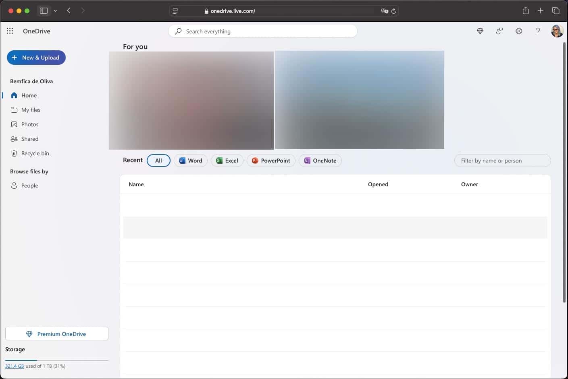Expand the Safari sidebar chevron dropdown
This screenshot has height=379, width=568.
click(x=56, y=11)
